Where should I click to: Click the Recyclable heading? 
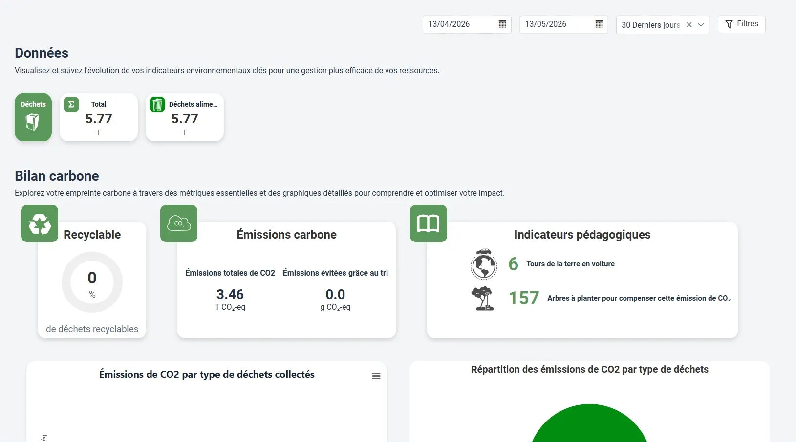pos(92,235)
